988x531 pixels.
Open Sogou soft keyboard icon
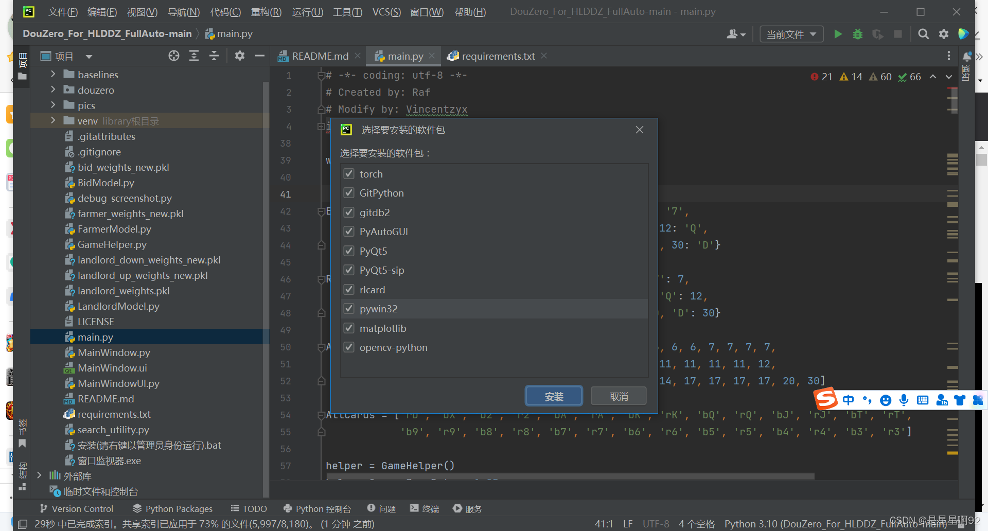[x=923, y=400]
